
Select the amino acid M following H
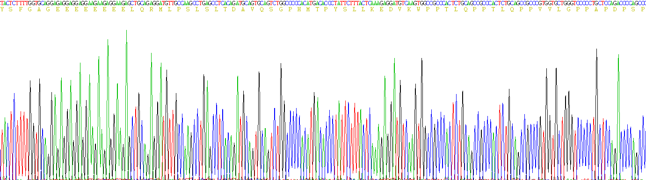[308, 9]
